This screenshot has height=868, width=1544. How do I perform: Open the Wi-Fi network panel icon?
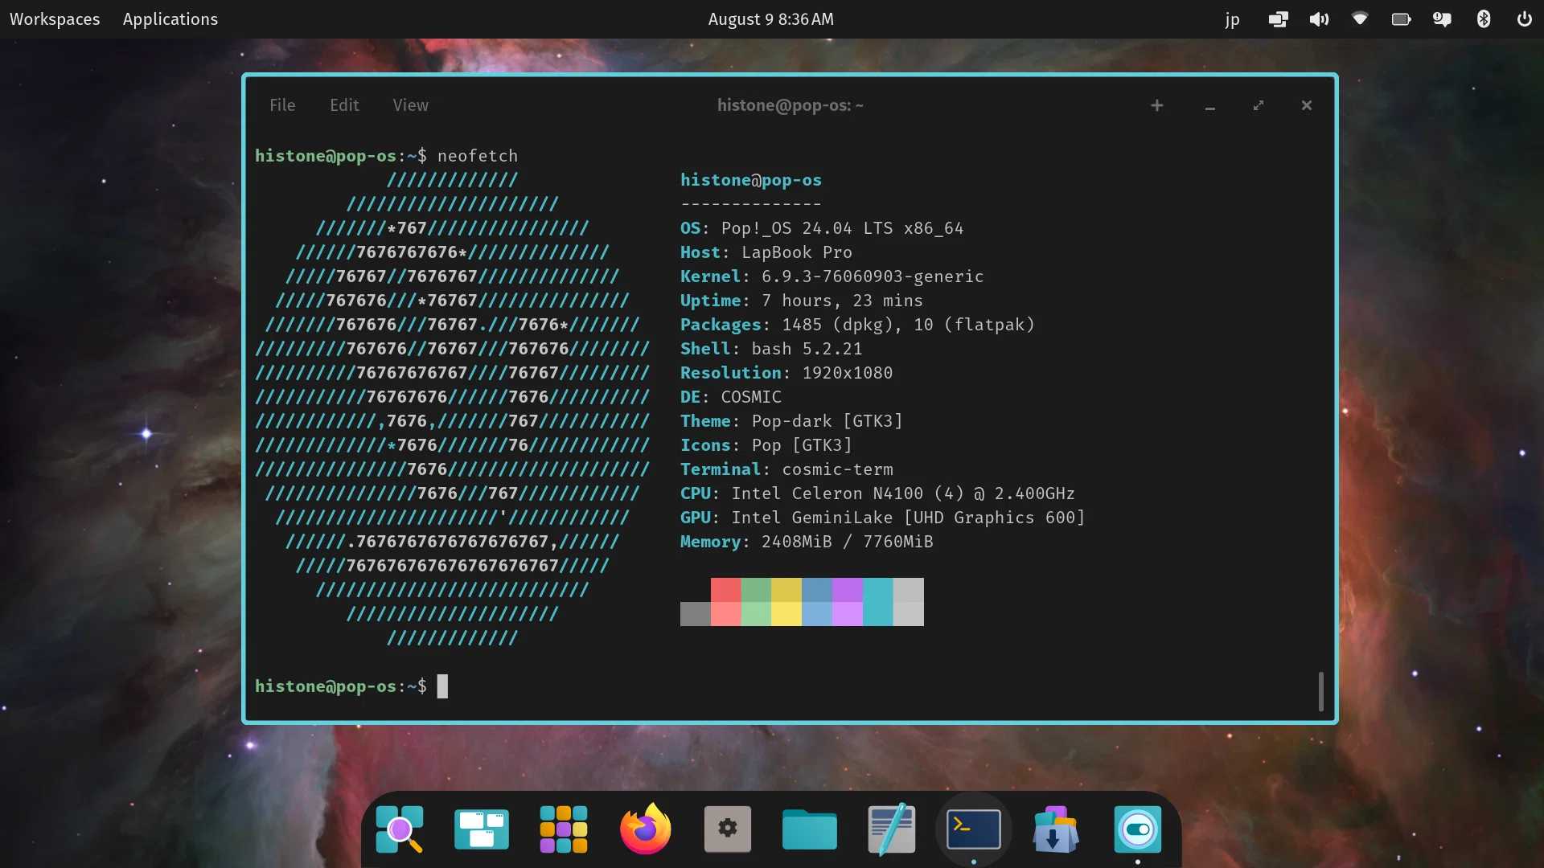1360,19
